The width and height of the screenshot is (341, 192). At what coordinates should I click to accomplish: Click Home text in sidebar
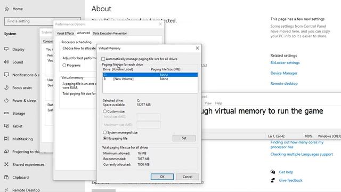(x=18, y=9)
